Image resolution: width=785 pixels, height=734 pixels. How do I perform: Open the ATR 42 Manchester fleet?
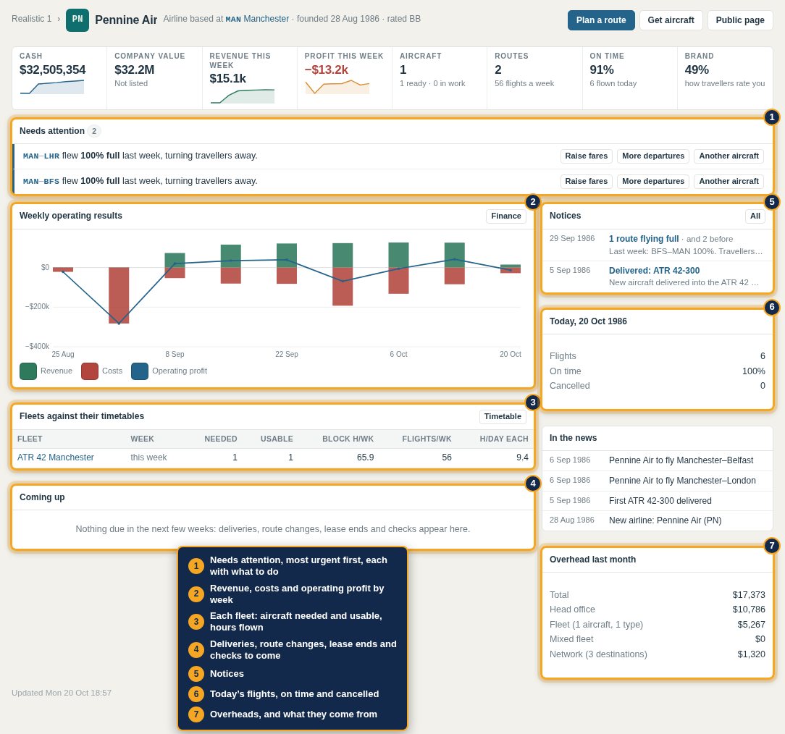[56, 457]
